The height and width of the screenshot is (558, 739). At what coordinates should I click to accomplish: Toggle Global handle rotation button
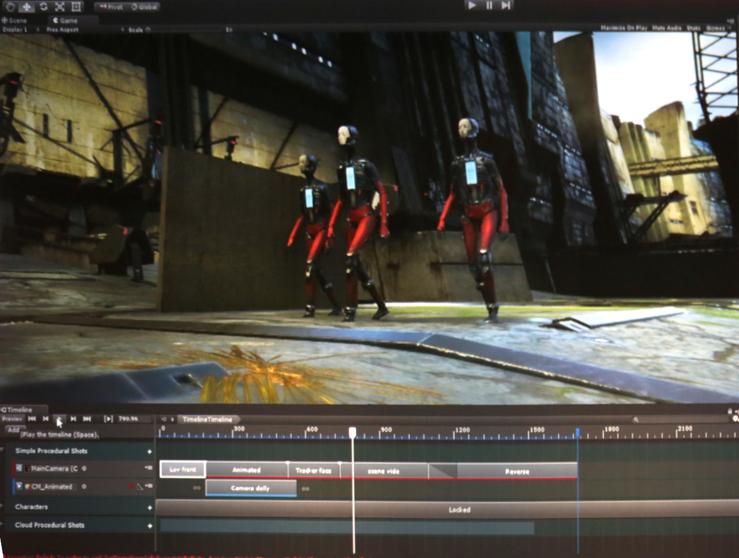[144, 7]
